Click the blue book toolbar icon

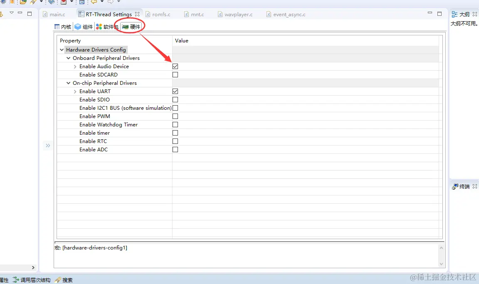[52, 2]
